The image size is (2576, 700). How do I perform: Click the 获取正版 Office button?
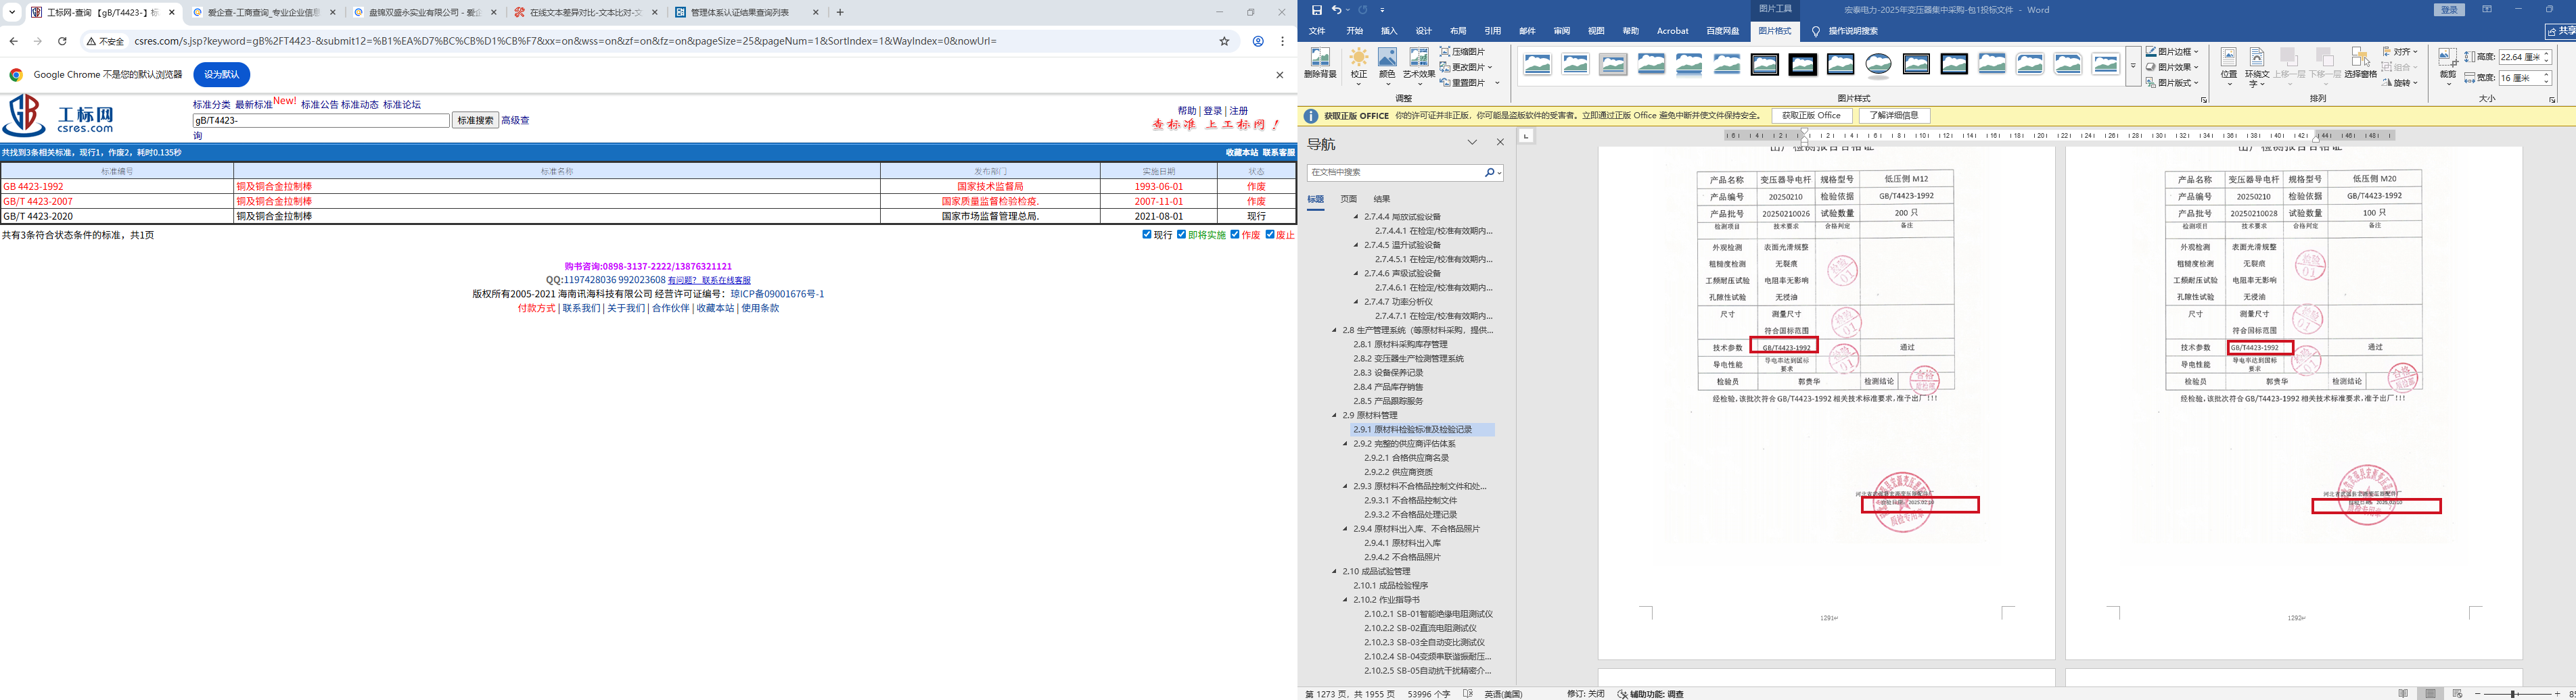1811,116
